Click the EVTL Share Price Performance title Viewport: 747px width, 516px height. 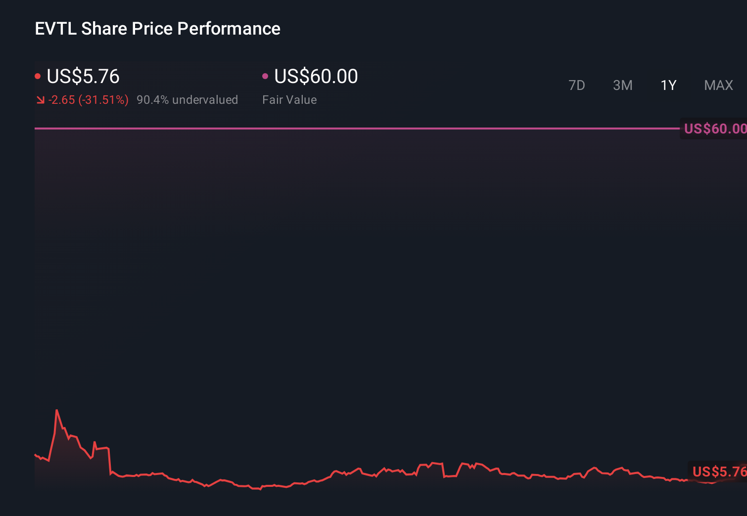[x=157, y=28]
